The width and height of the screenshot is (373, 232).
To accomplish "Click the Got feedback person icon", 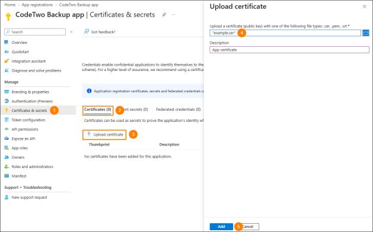I will tap(87, 31).
